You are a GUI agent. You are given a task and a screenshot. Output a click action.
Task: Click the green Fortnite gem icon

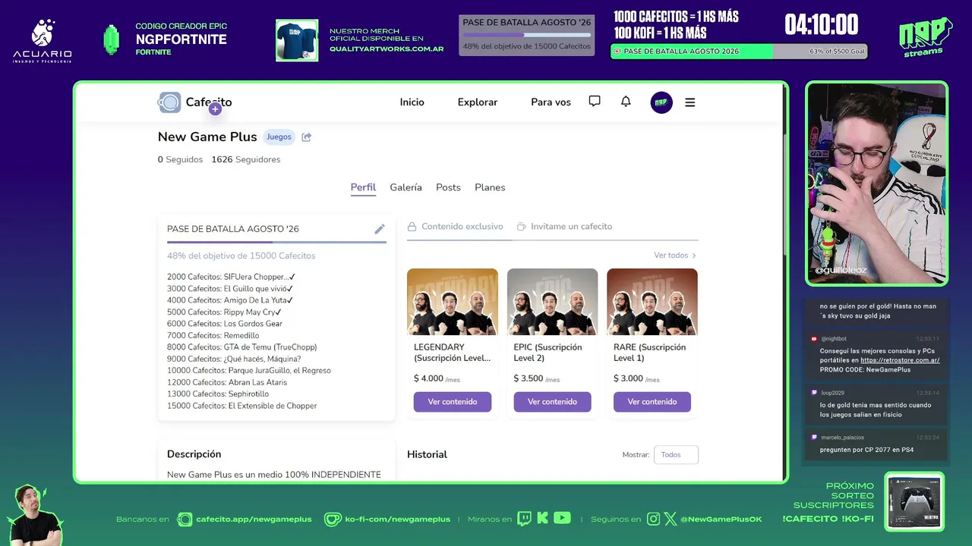tap(112, 39)
